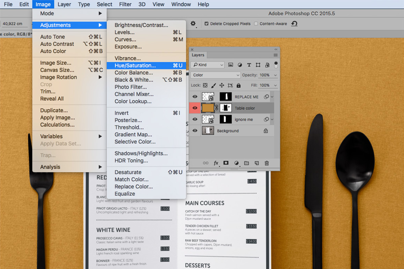This screenshot has height=269, width=404.
Task: Choose Image Size menu entry
Action: point(69,63)
